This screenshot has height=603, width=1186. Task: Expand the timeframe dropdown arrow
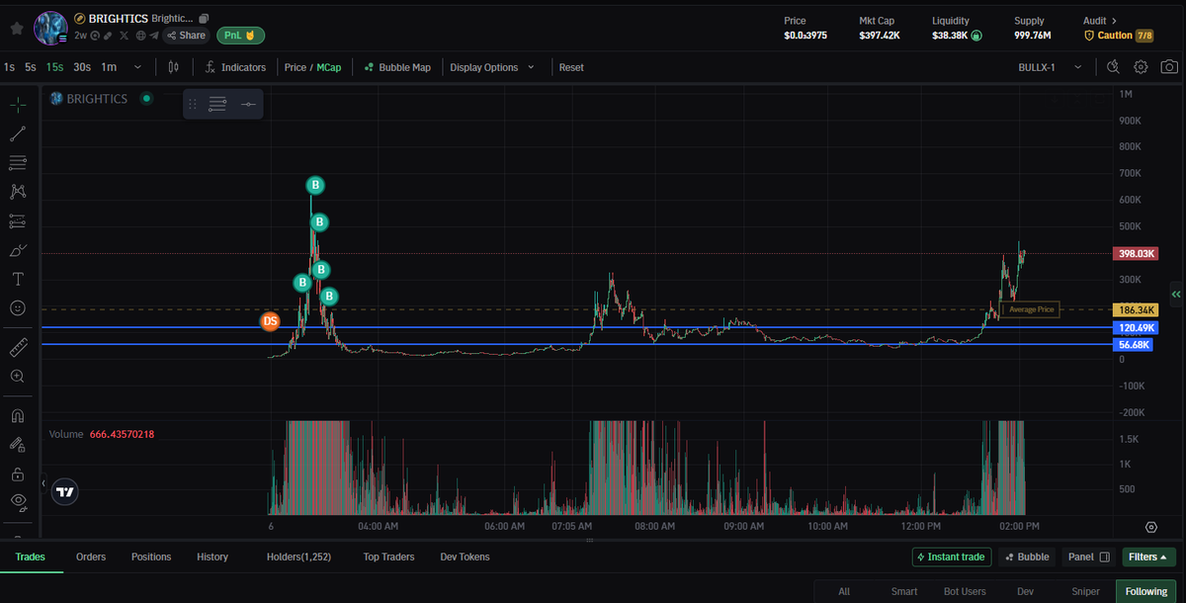136,67
